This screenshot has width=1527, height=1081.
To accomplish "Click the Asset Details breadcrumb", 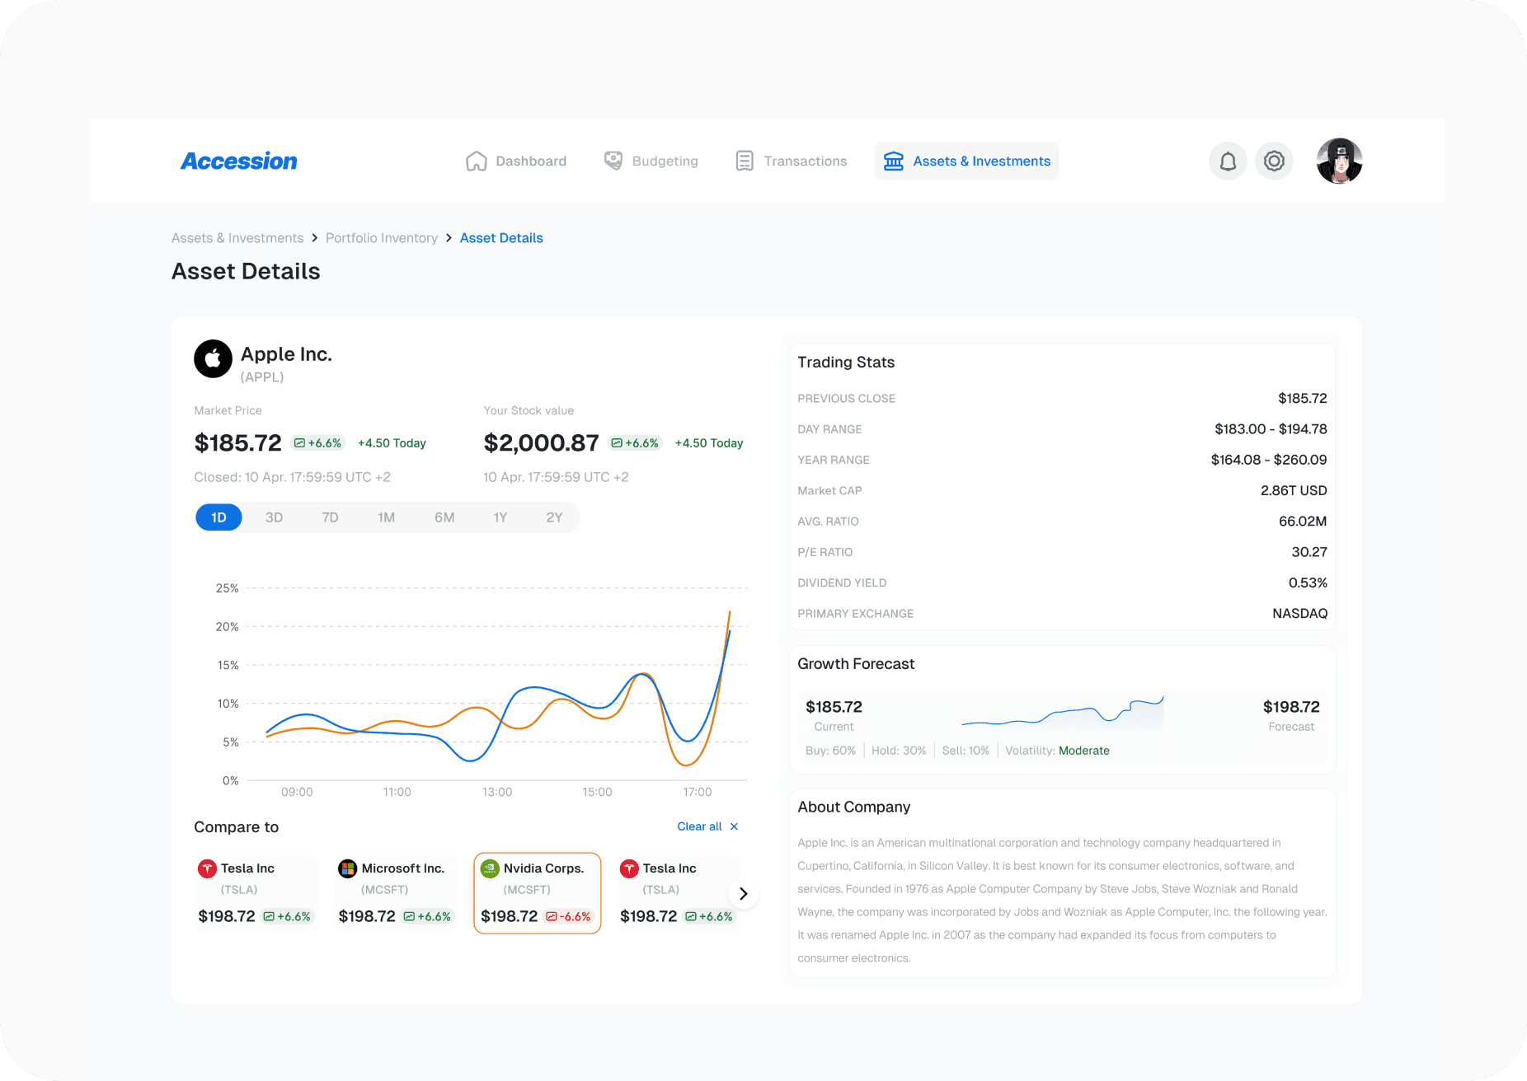I will [501, 238].
